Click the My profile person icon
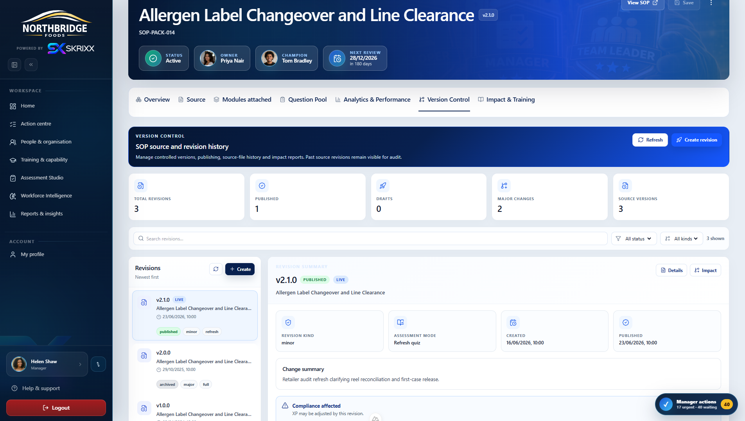 coord(13,254)
